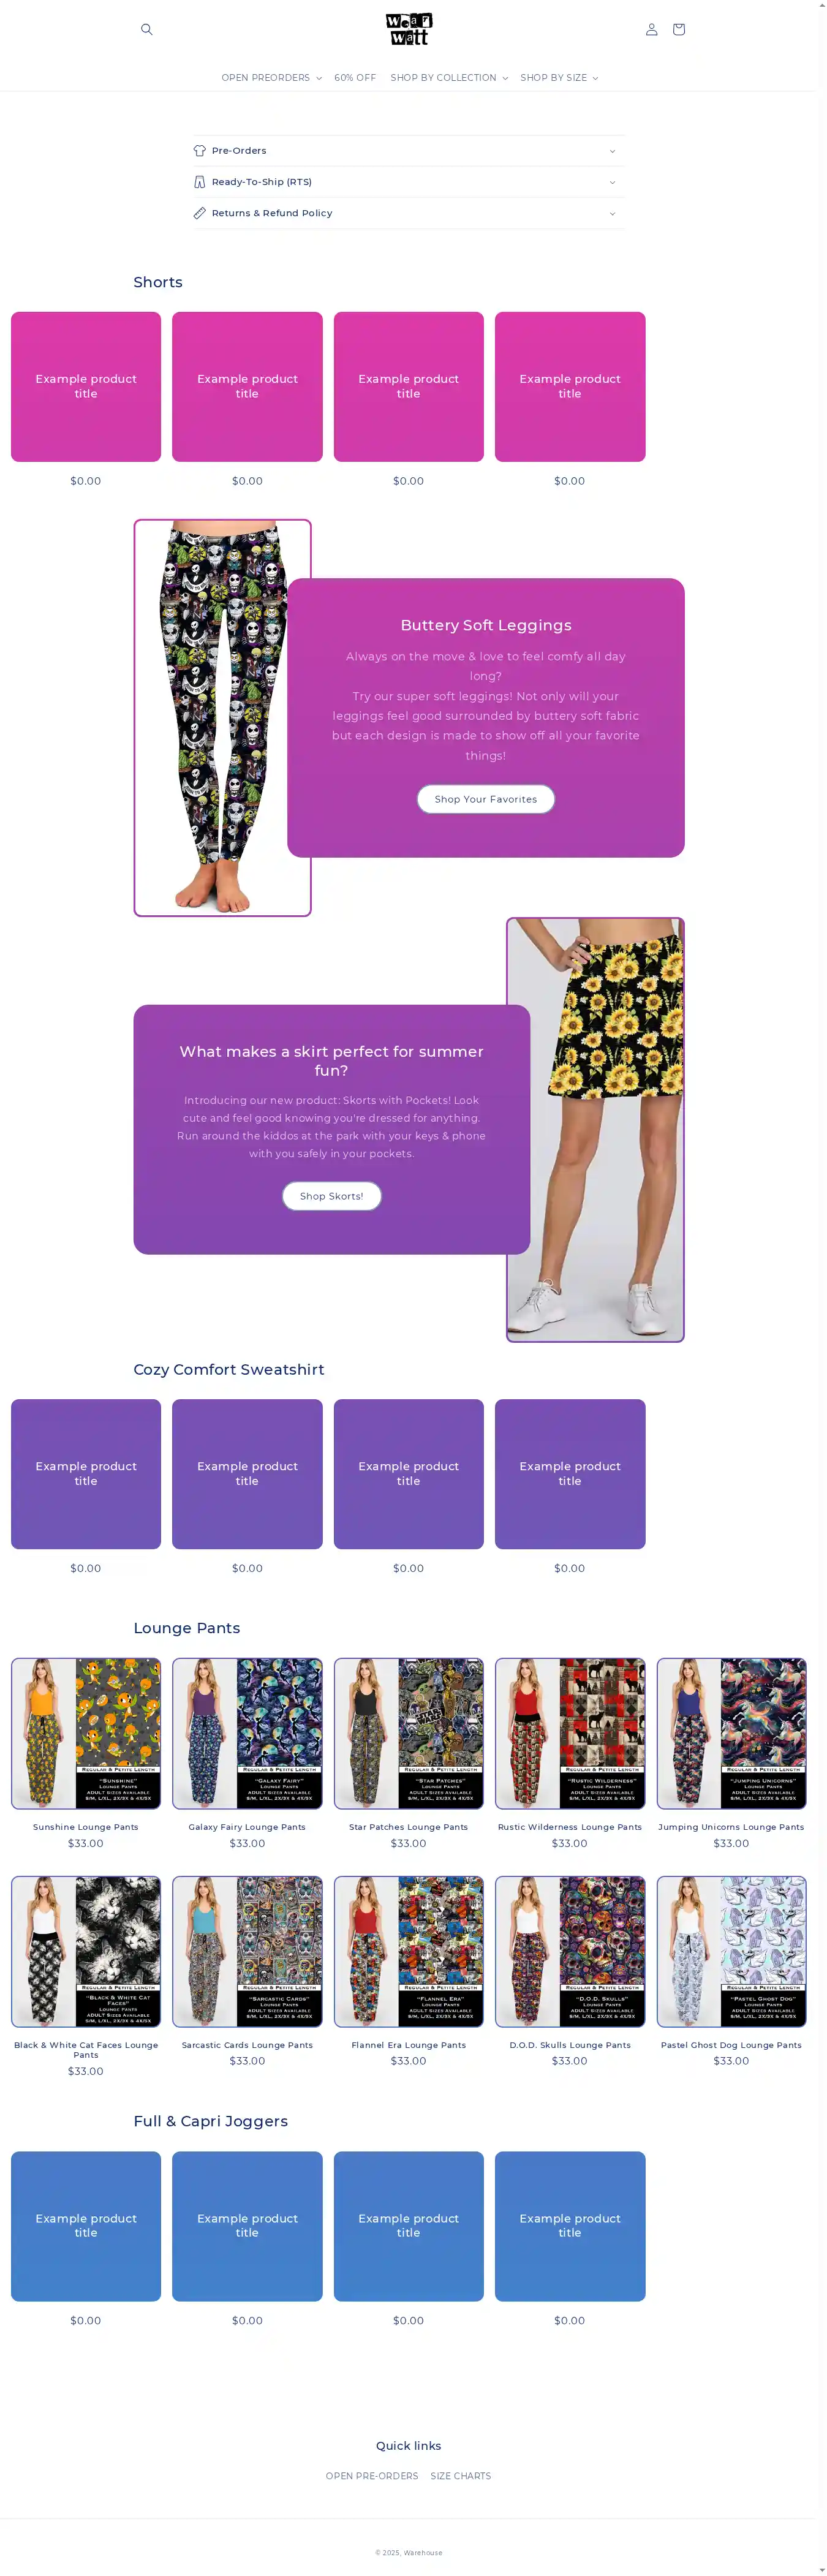Expand the Pre-Orders accordion chevron
Viewport: 827px width, 2576px height.
[x=612, y=151]
